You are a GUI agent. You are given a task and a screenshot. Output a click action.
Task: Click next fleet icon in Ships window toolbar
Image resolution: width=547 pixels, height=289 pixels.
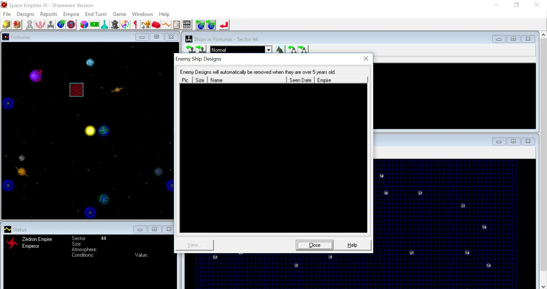pyautogui.click(x=303, y=49)
